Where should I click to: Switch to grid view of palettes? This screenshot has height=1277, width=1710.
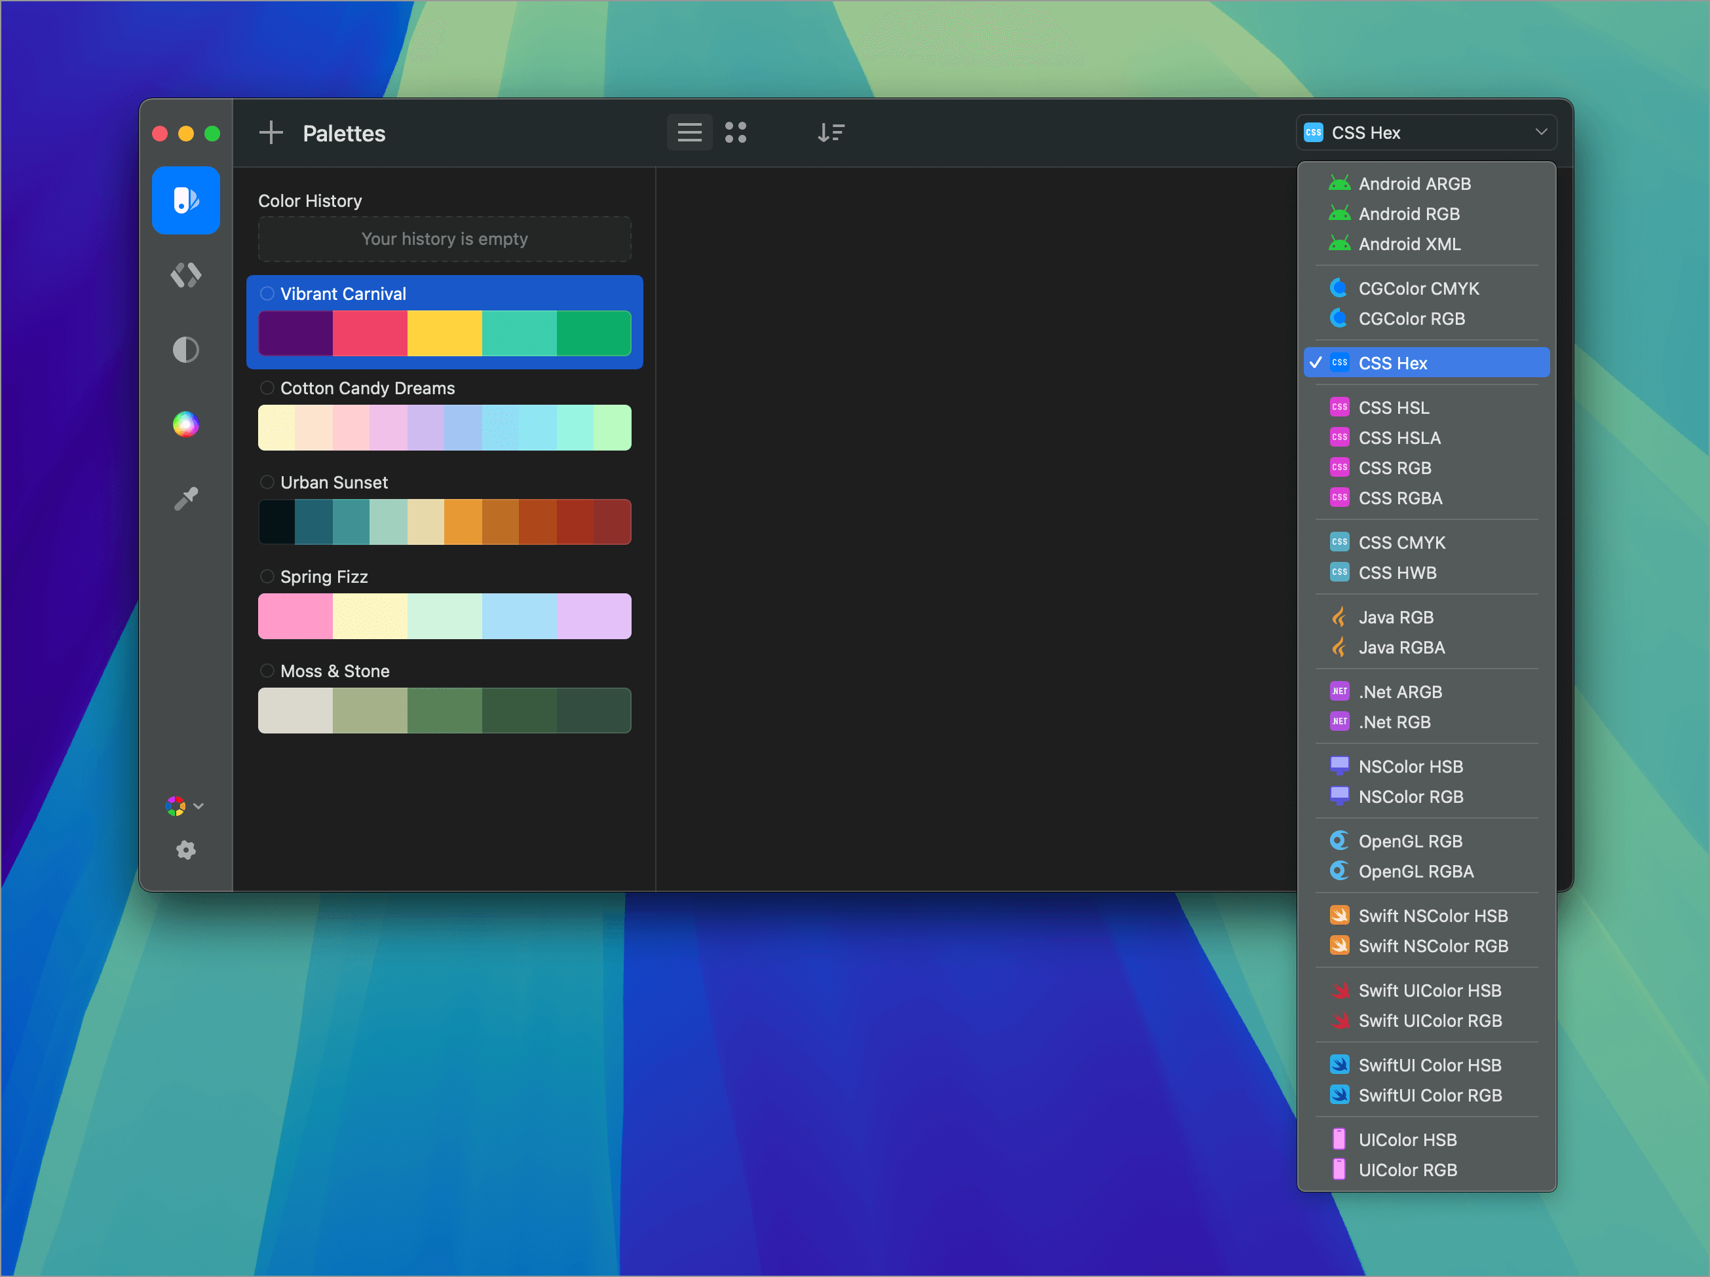735,132
